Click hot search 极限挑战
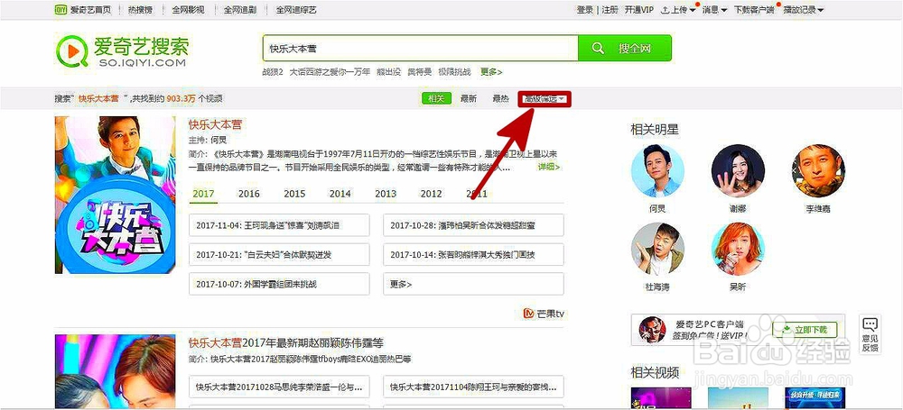This screenshot has width=903, height=410. pyautogui.click(x=454, y=72)
